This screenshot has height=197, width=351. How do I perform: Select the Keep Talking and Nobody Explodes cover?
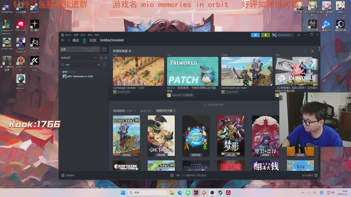(126, 165)
